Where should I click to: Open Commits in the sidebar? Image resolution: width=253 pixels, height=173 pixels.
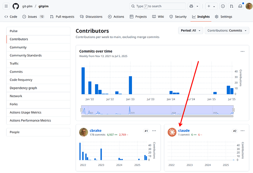point(38,72)
